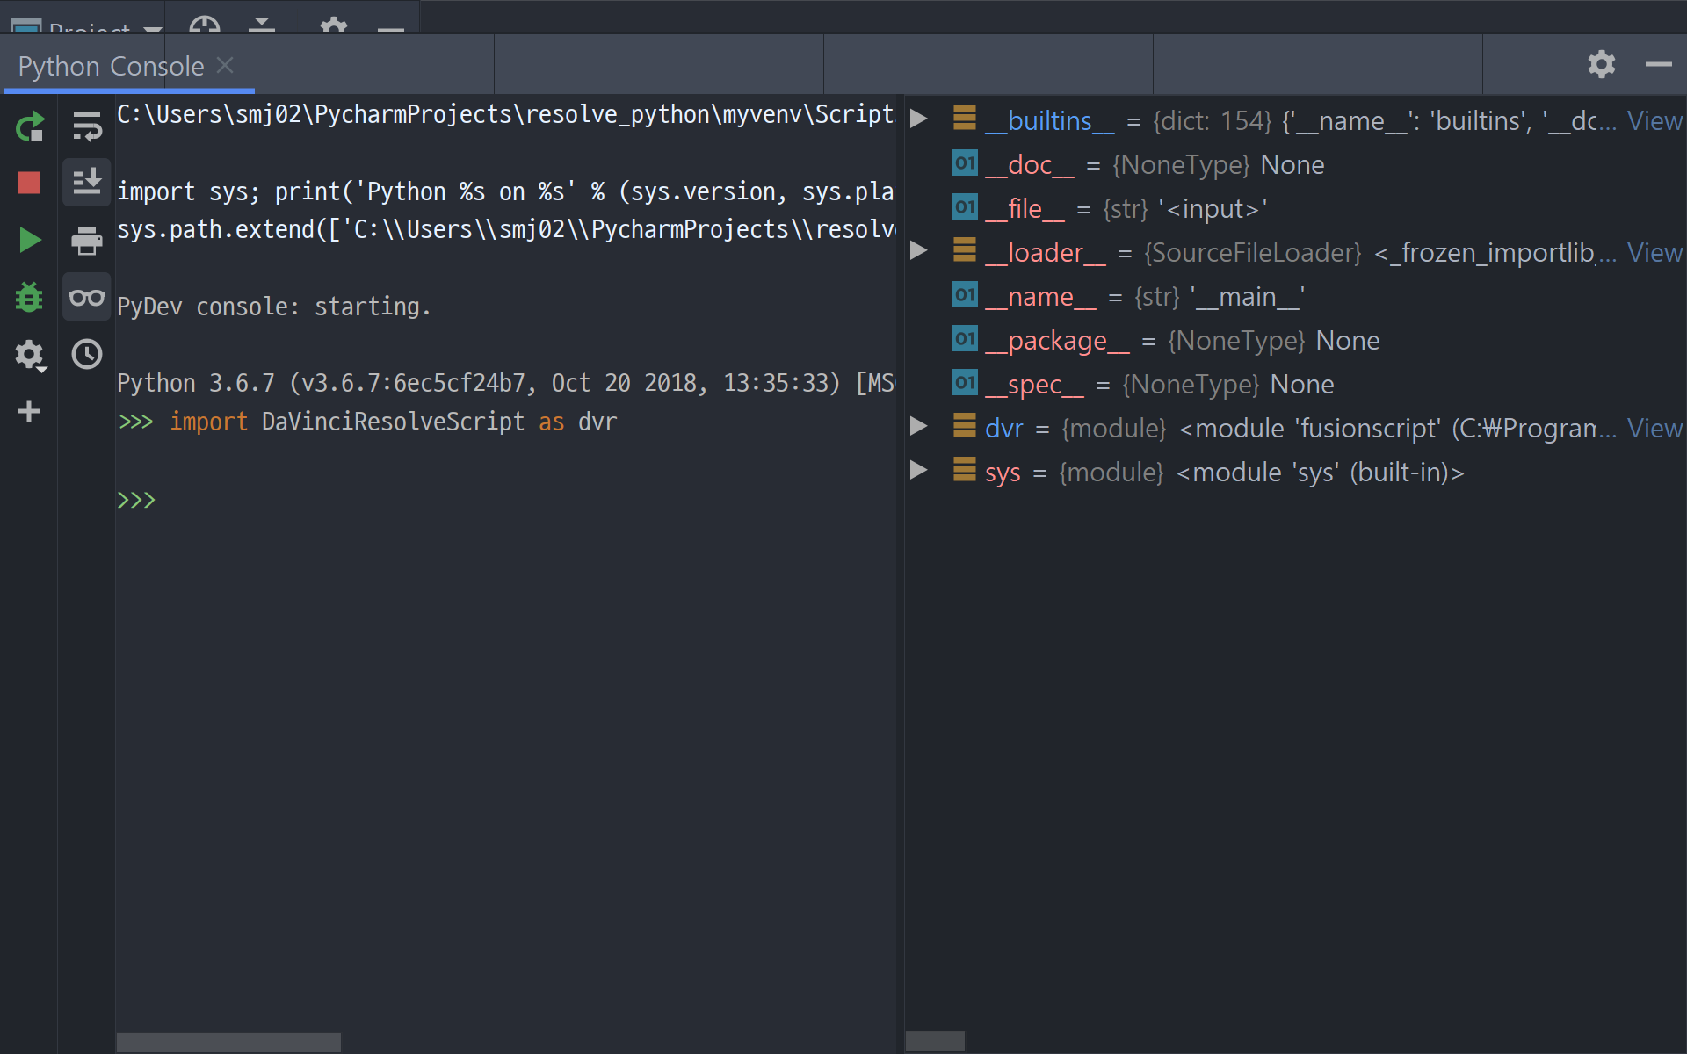Expand the __builtins__ variable node
This screenshot has width=1687, height=1054.
[919, 119]
